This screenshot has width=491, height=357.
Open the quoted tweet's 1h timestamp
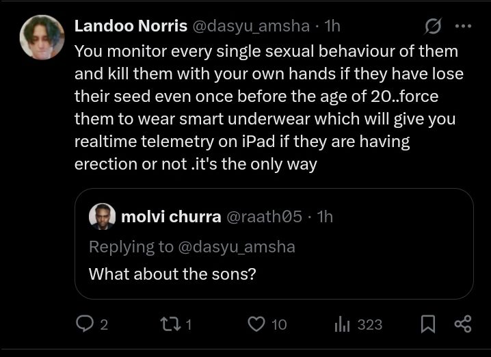pos(325,217)
